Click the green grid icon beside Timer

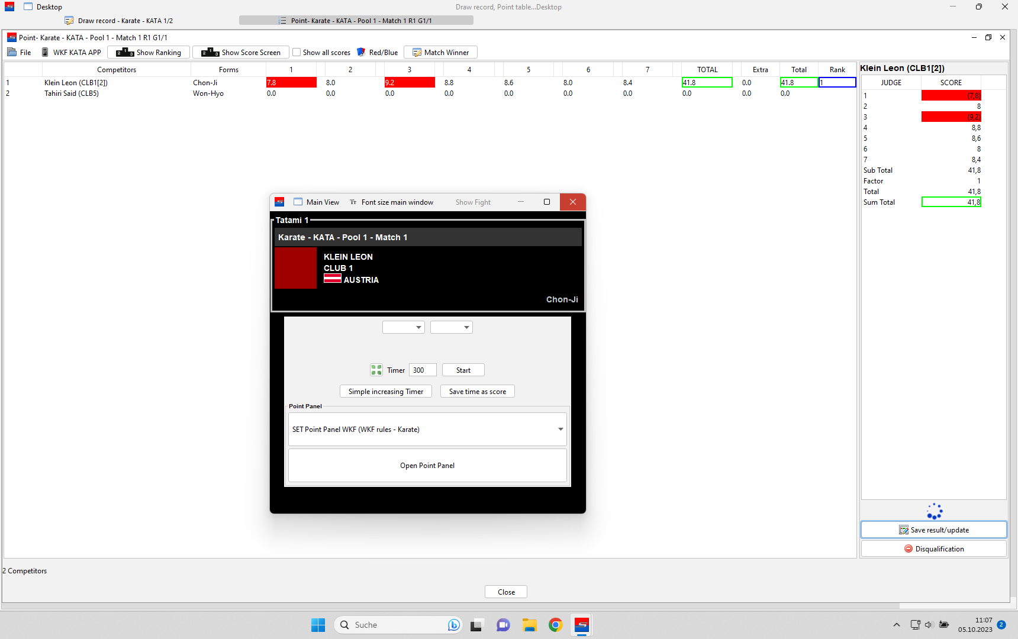coord(376,370)
